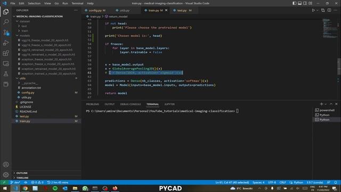The height and width of the screenshot is (192, 341).
Task: Open the Run and Debug view
Action: 6,43
